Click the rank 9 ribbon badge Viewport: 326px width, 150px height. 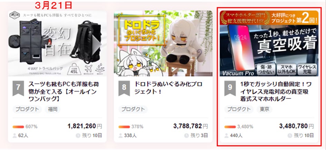pyautogui.click(x=230, y=88)
